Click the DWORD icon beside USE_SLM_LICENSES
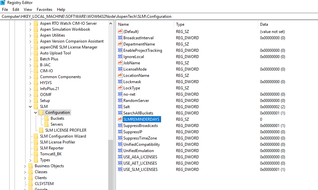Image resolution: width=318 pixels, height=190 pixels. point(120,169)
